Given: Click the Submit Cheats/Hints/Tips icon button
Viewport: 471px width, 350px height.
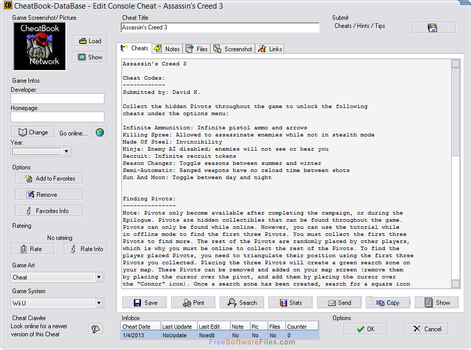Looking at the screenshot, I should point(434,27).
